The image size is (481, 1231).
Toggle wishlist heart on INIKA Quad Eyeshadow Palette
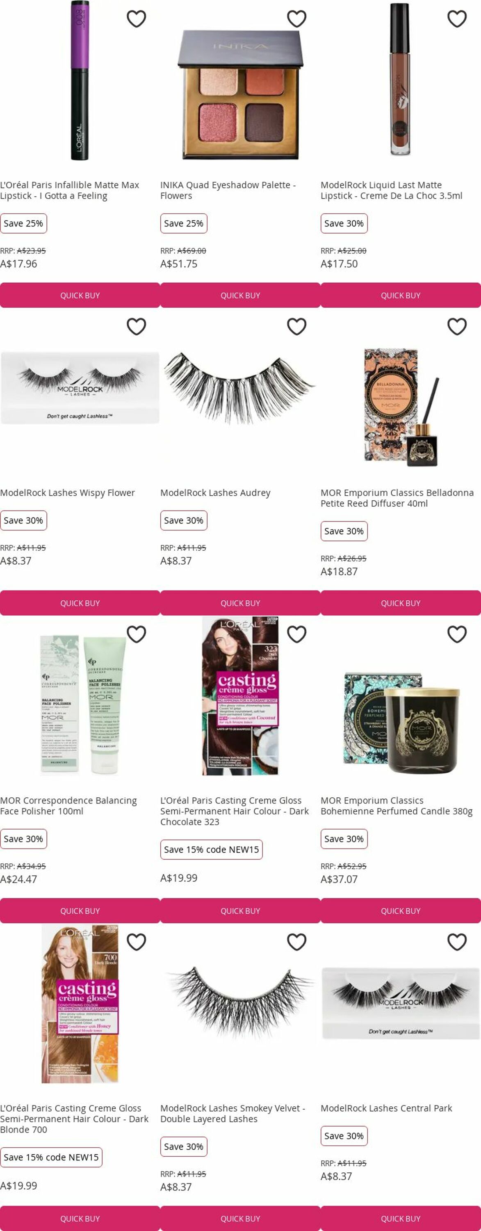296,19
